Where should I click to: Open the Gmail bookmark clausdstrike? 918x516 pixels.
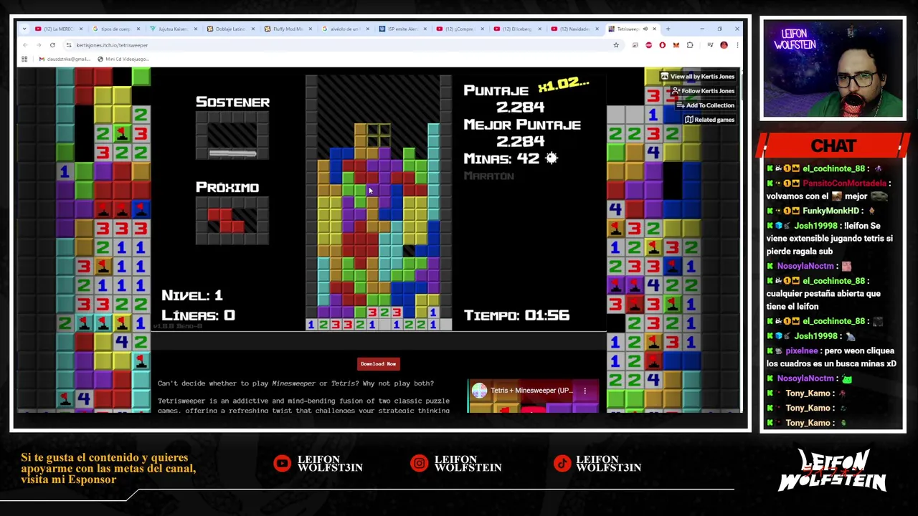[65, 59]
